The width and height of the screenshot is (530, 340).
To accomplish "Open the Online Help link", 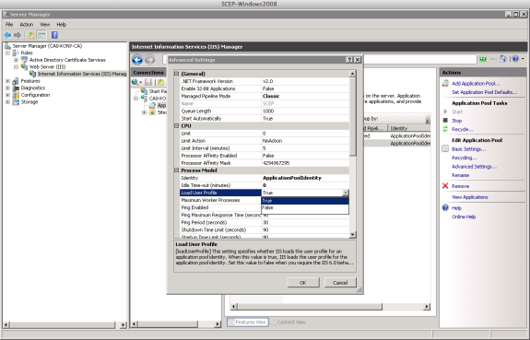I will coord(464,217).
